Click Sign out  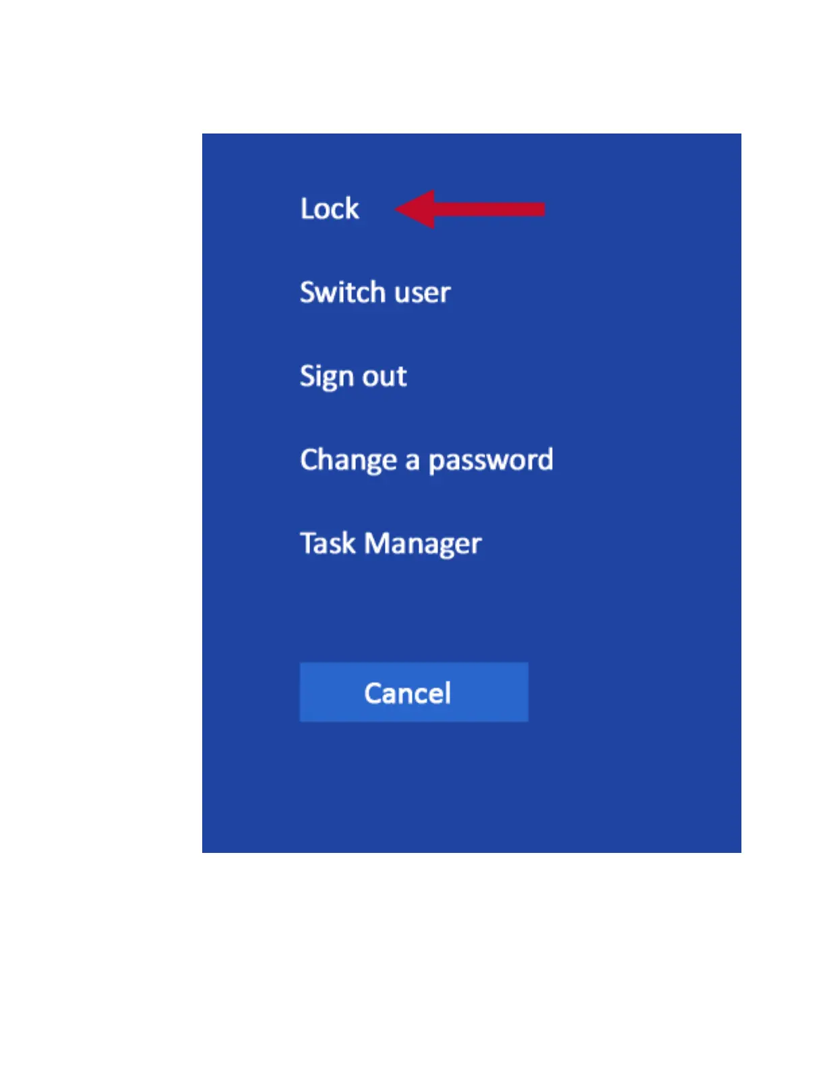[353, 376]
